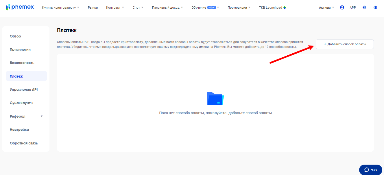Open the Пассивный доход dropdown
The width and height of the screenshot is (384, 175).
coord(167,7)
